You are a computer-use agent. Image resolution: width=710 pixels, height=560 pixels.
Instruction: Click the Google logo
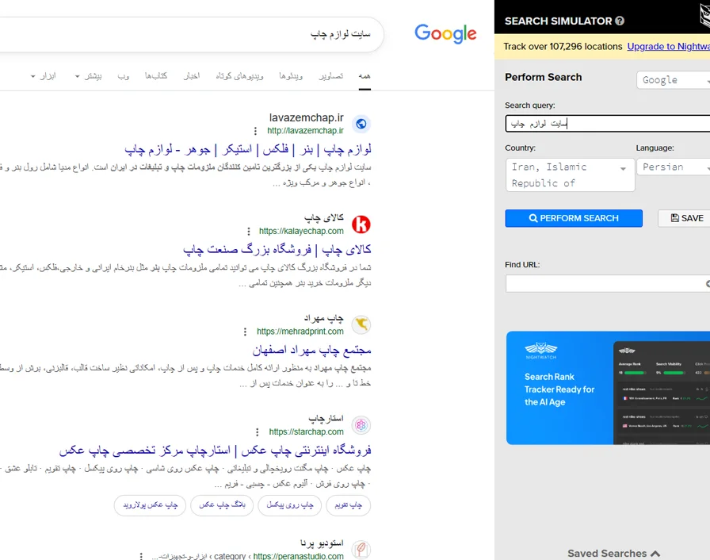pos(445,34)
